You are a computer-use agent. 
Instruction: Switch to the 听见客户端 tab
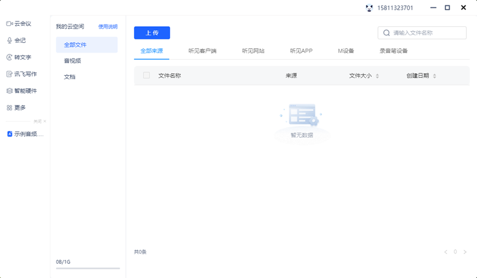202,51
